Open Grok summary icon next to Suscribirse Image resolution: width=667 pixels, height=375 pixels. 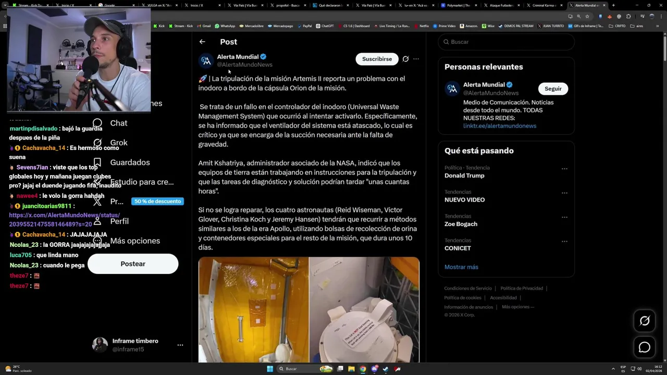coord(405,59)
